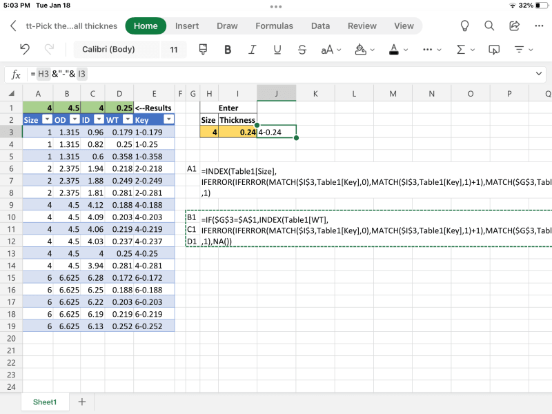552x414 pixels.
Task: Open the Tell Me lightbulb
Action: [464, 26]
